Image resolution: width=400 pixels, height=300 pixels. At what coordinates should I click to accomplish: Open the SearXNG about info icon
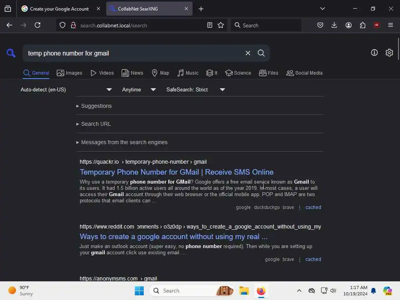tap(374, 53)
